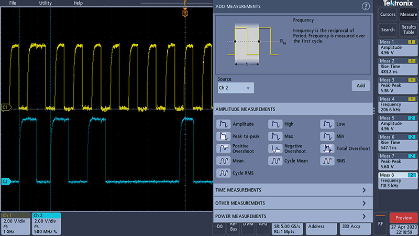Image resolution: width=419 pixels, height=236 pixels.
Task: Toggle the RF button
Action: 381,223
